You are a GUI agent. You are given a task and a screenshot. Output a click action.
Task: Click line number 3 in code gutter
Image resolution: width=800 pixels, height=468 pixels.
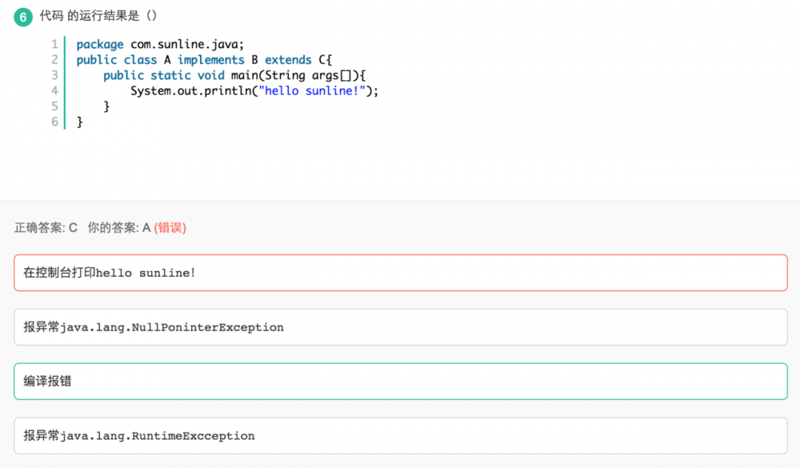click(x=54, y=75)
